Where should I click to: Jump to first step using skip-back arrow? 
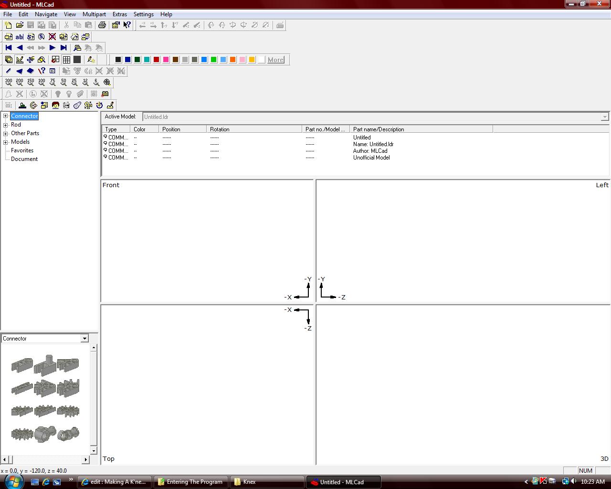(x=9, y=48)
